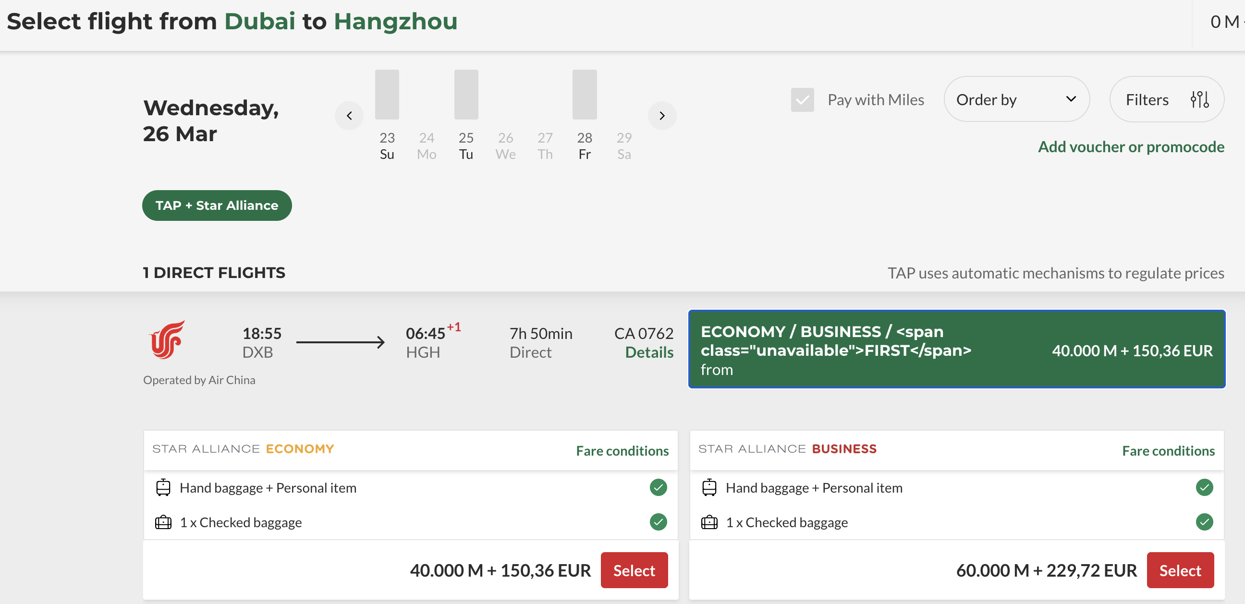
Task: Go to previous week of dates
Action: 349,116
